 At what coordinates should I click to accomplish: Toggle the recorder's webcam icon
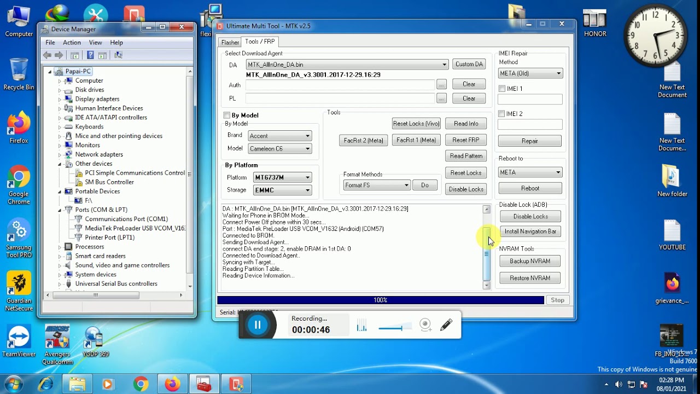(425, 325)
